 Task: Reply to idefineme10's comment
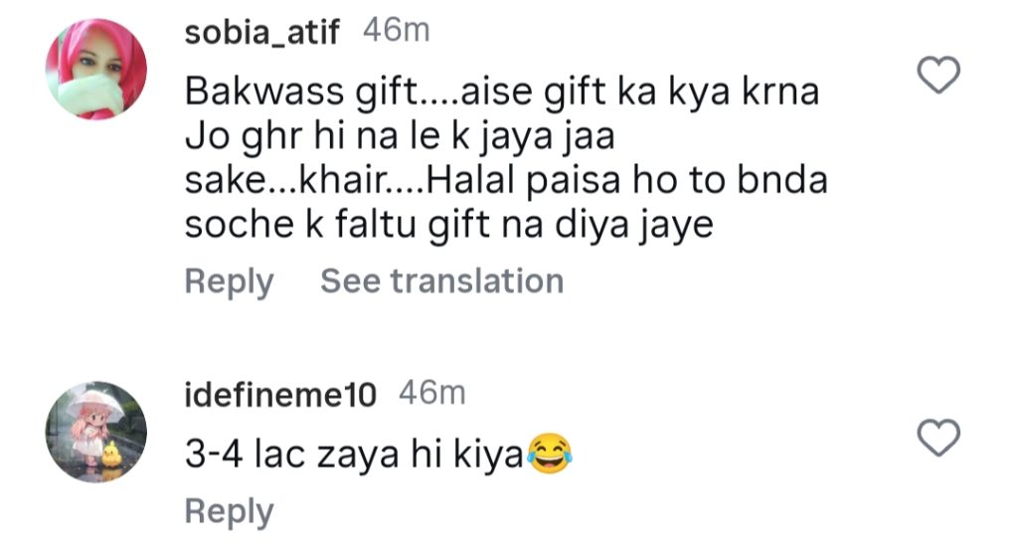(x=229, y=512)
